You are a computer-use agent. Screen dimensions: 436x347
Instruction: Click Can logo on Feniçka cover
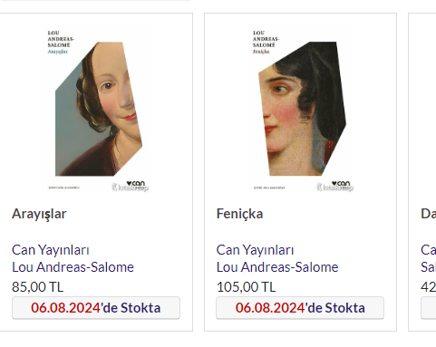click(341, 184)
